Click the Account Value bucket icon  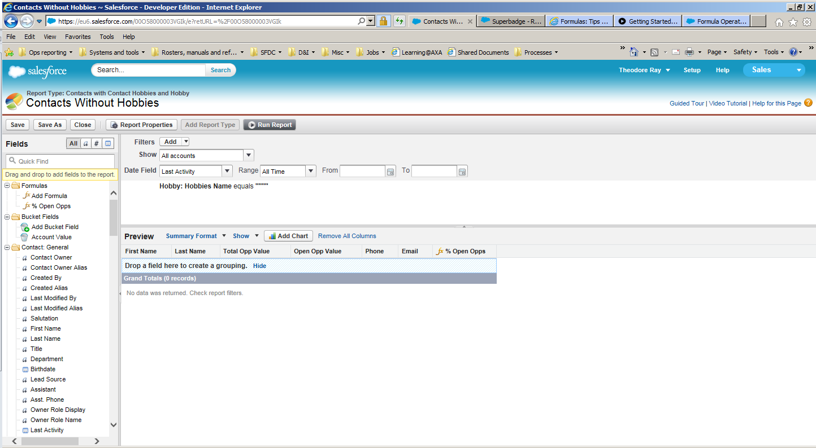tap(24, 237)
